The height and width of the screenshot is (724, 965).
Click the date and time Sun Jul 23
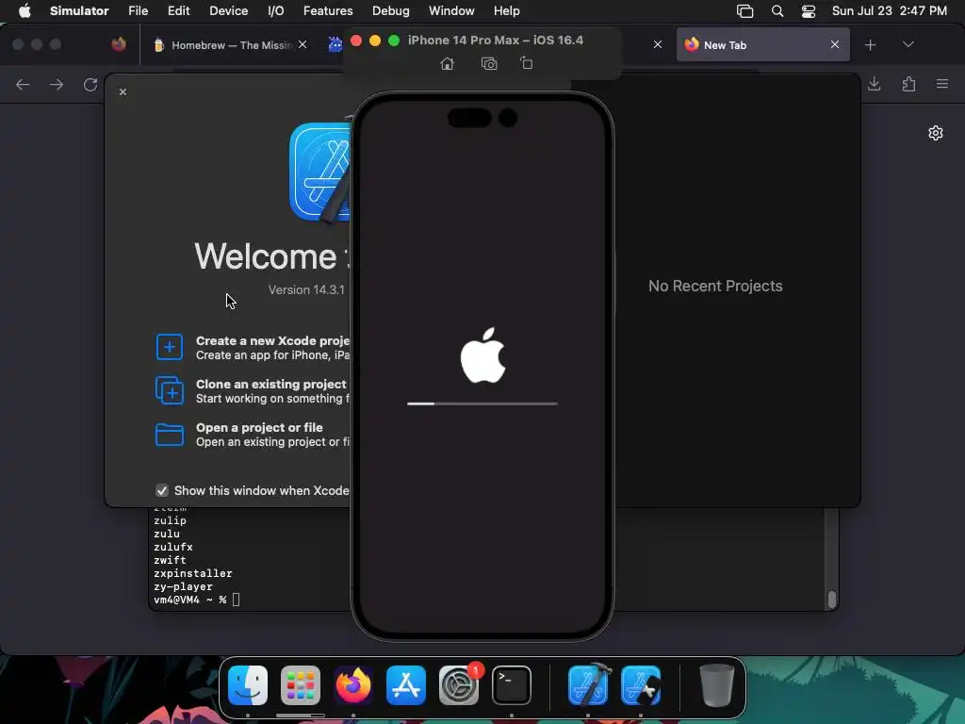(x=890, y=11)
